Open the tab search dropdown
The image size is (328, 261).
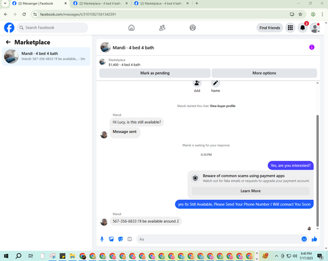pyautogui.click(x=5, y=3)
